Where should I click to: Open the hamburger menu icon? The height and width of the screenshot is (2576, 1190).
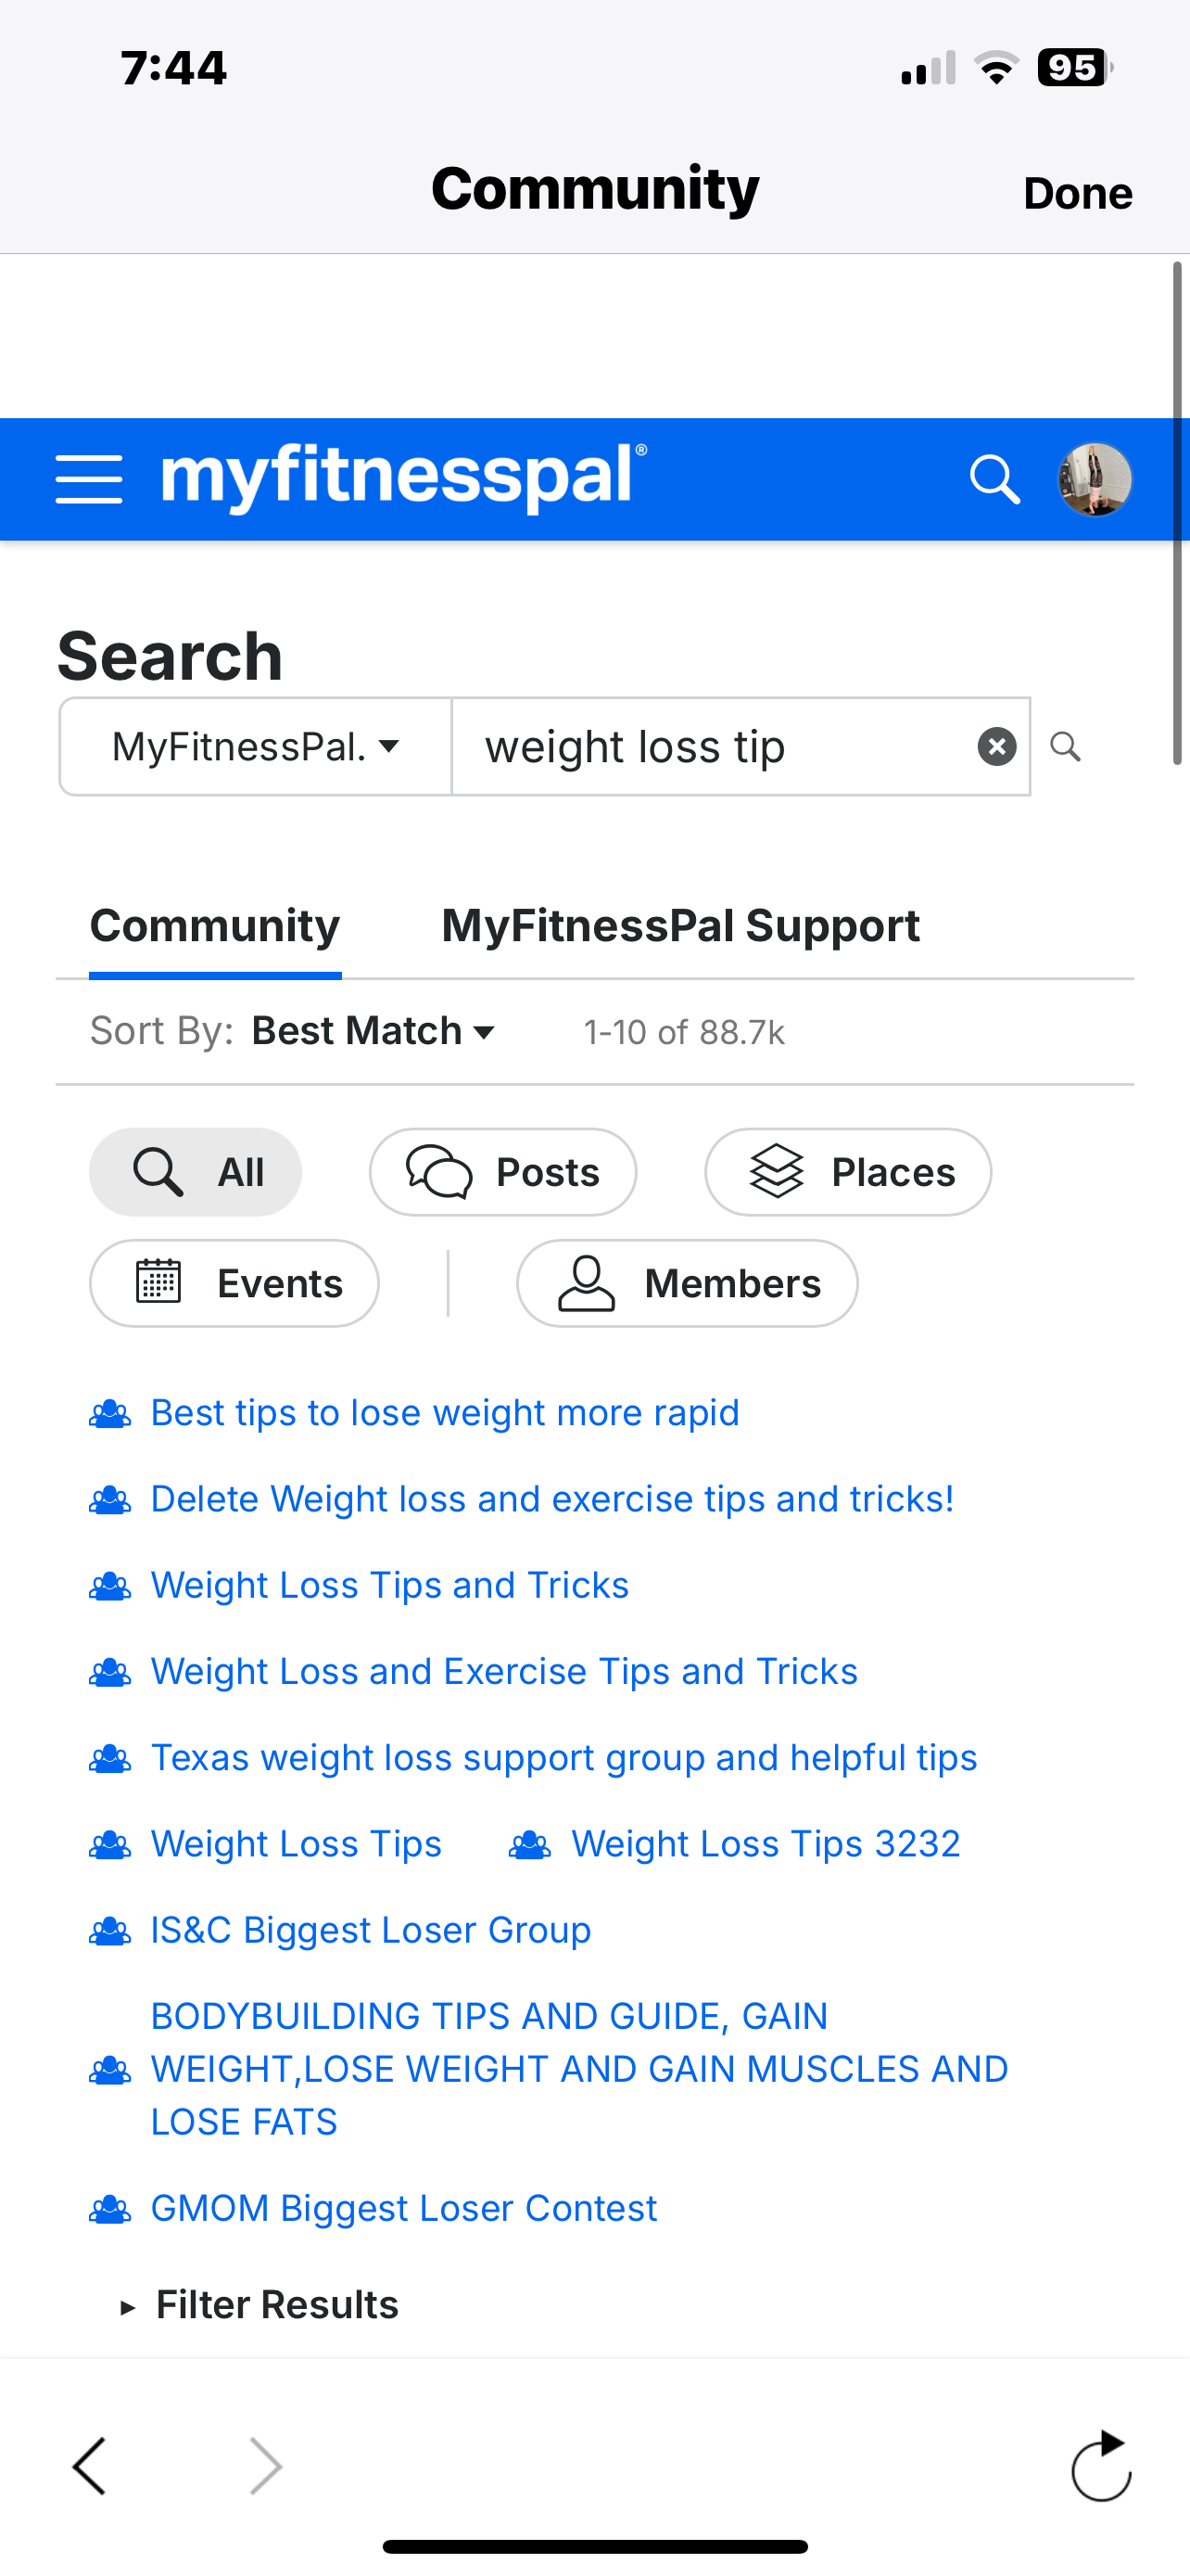(x=89, y=479)
